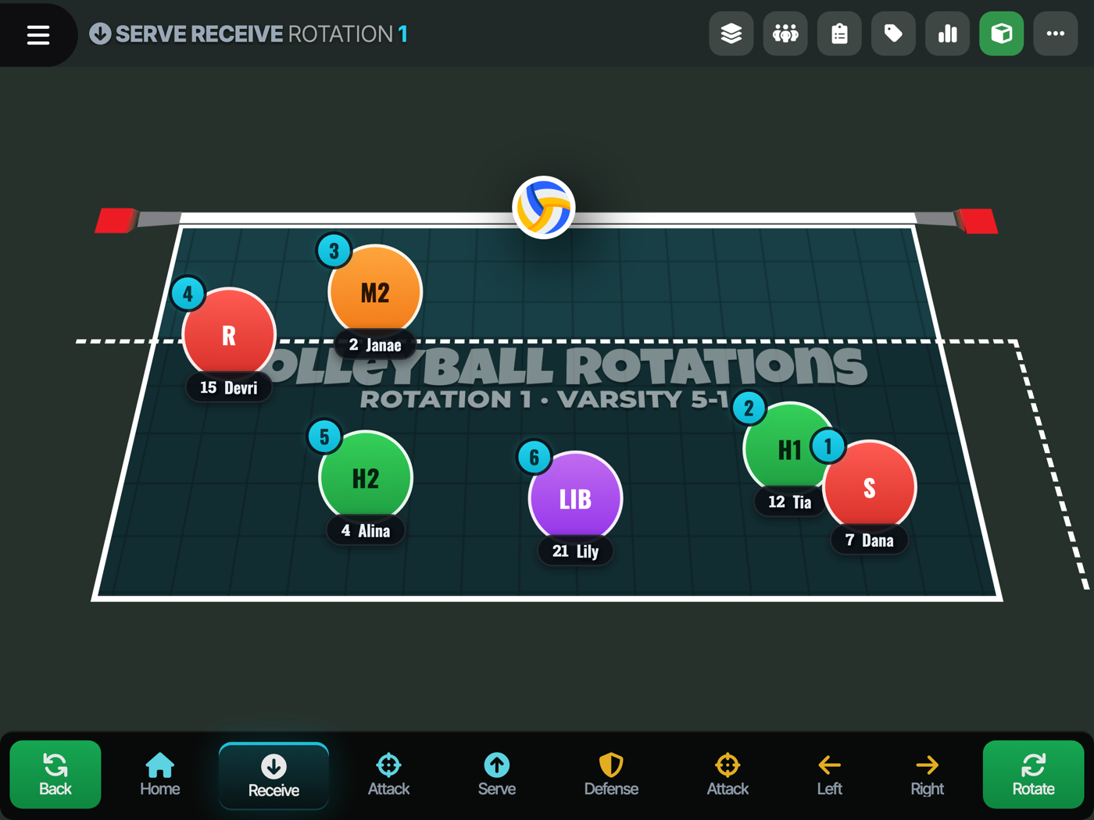1094x820 pixels.
Task: Click the '2 Janae' name label
Action: (x=375, y=344)
